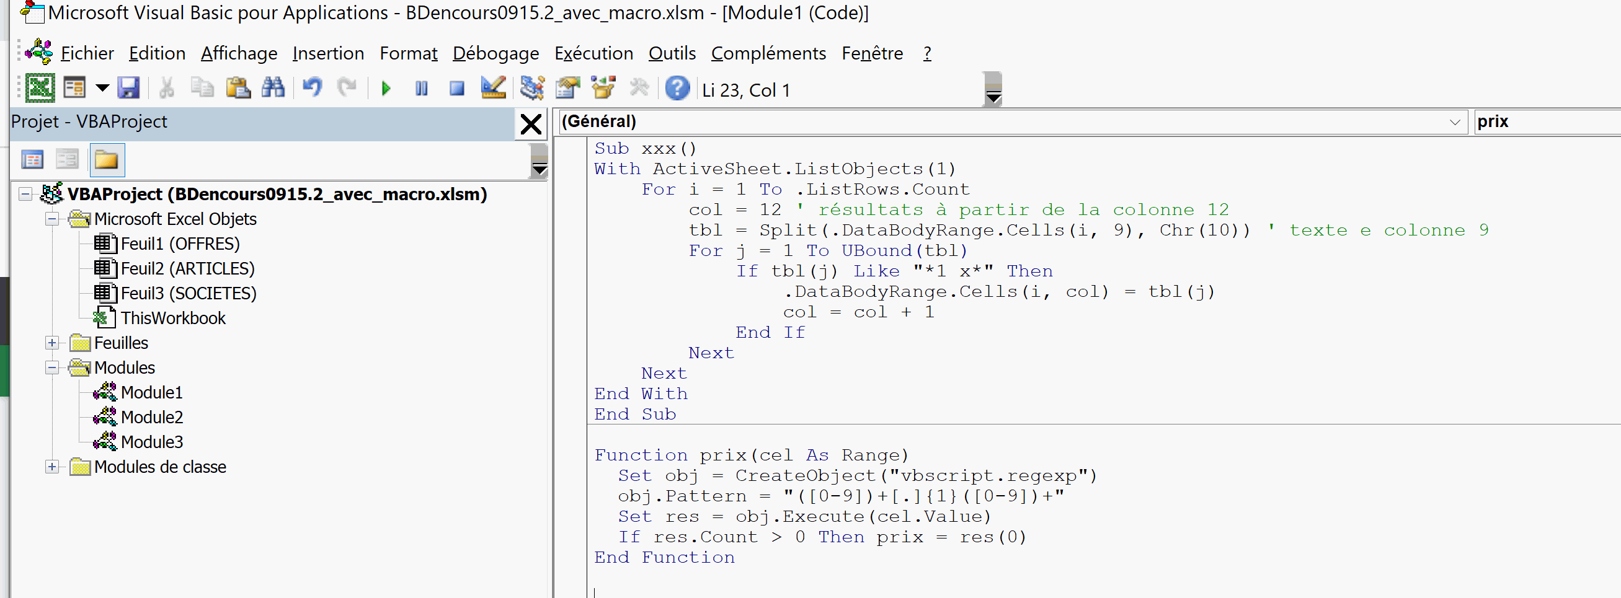Select Module2 in the project tree
The height and width of the screenshot is (598, 1621).
(x=152, y=418)
